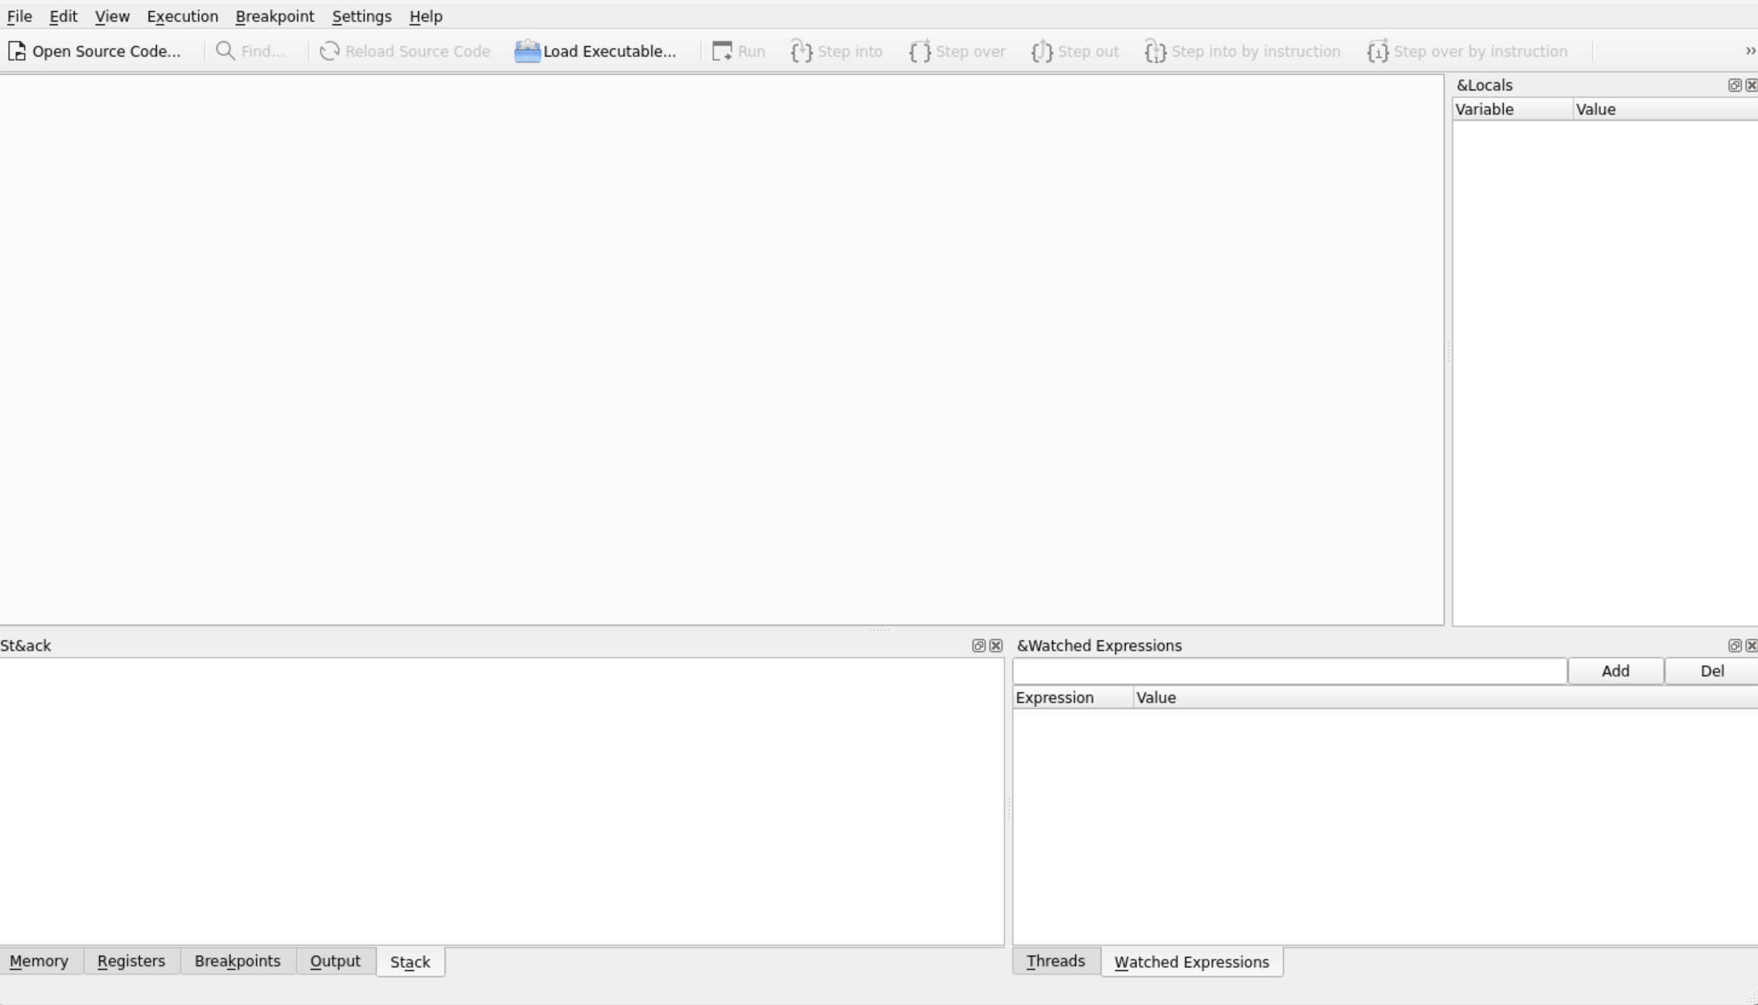
Task: Show the Output tab
Action: pos(335,962)
